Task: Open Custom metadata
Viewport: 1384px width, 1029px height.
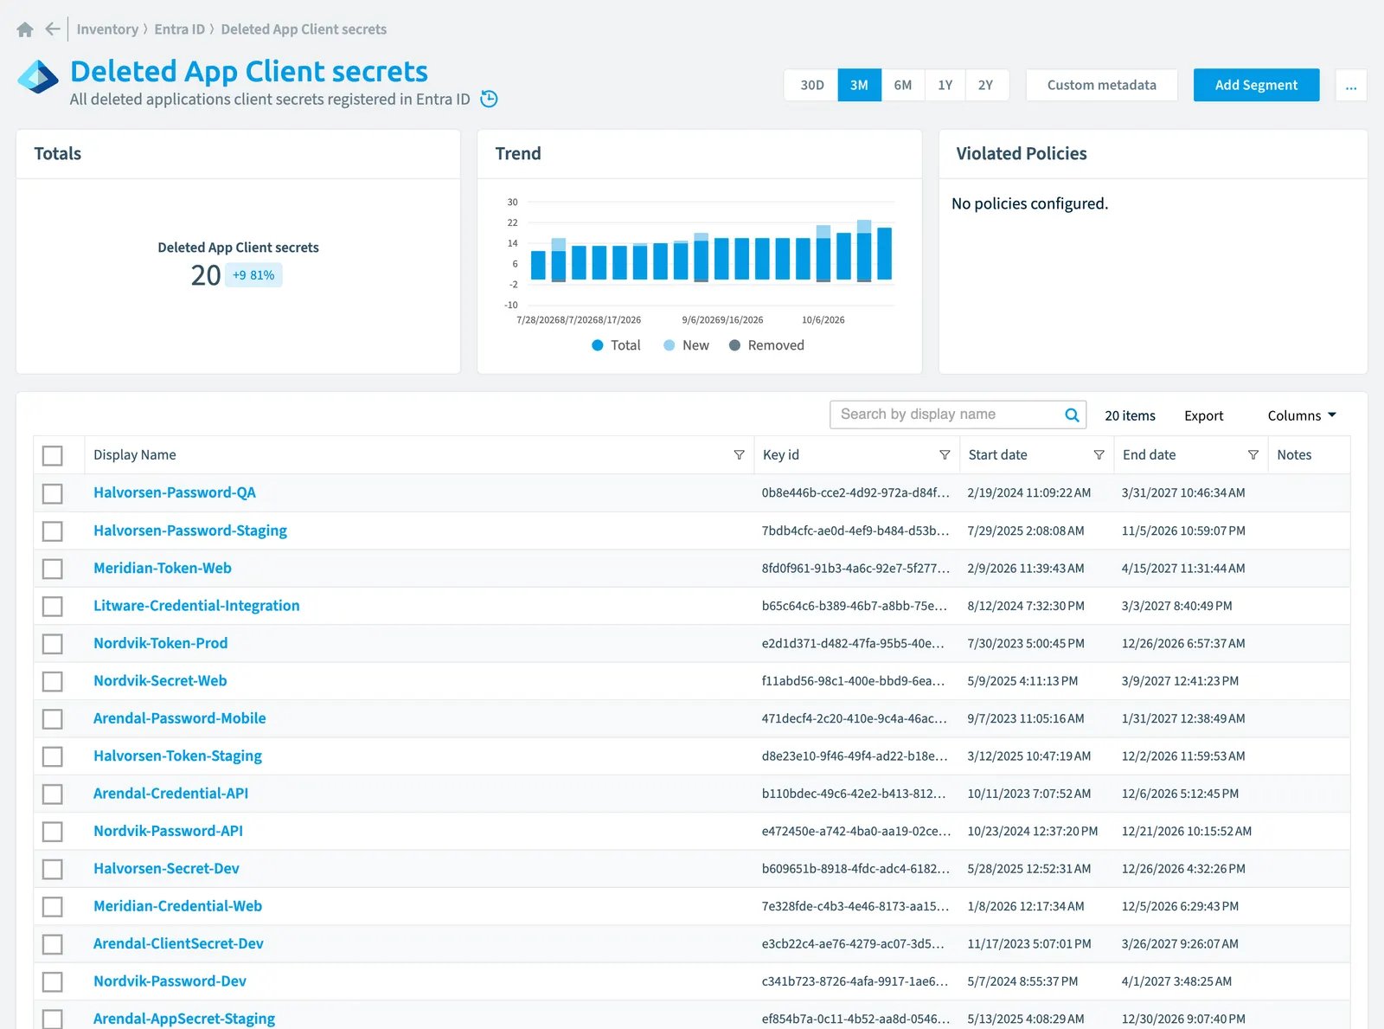Action: 1101,85
